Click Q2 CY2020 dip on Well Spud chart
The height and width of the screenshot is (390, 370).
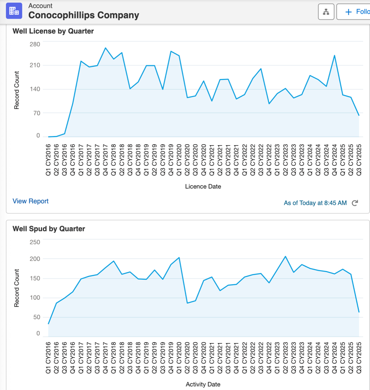point(187,303)
